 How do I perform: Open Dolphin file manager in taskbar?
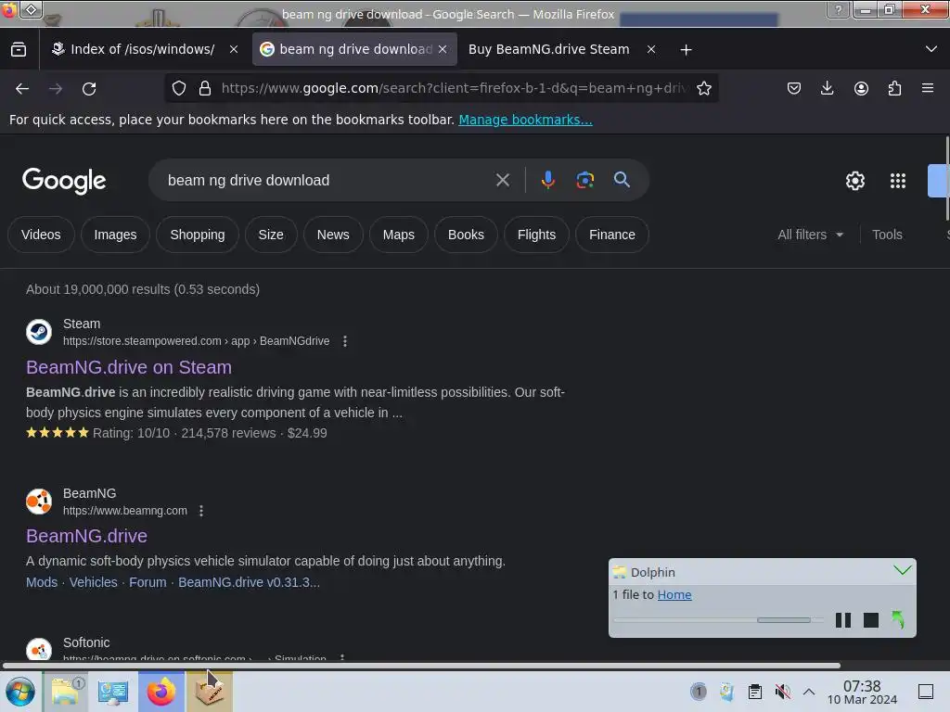click(x=67, y=692)
